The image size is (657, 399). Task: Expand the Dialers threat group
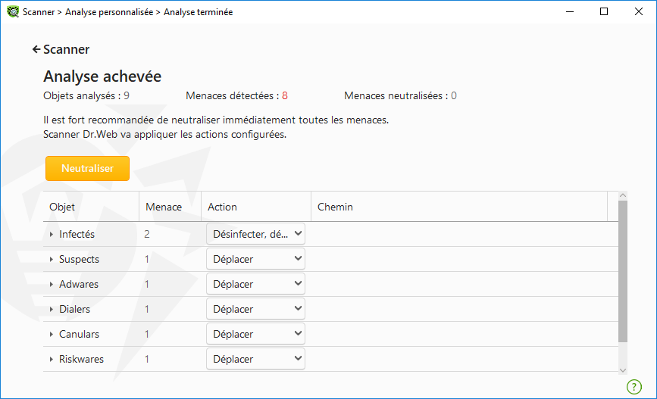pyautogui.click(x=51, y=309)
